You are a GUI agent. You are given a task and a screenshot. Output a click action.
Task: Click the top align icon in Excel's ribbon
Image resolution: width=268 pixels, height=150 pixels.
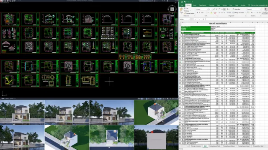coord(219,9)
